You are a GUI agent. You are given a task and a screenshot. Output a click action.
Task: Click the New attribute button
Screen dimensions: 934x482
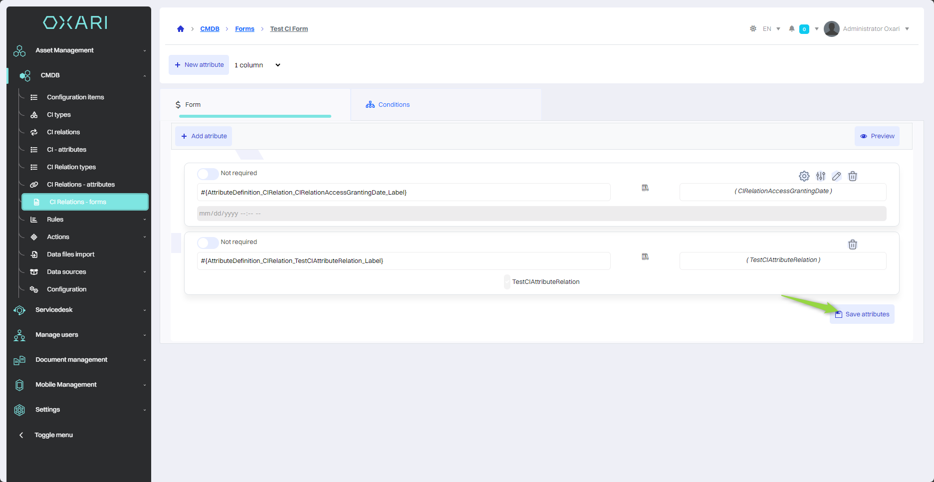199,65
